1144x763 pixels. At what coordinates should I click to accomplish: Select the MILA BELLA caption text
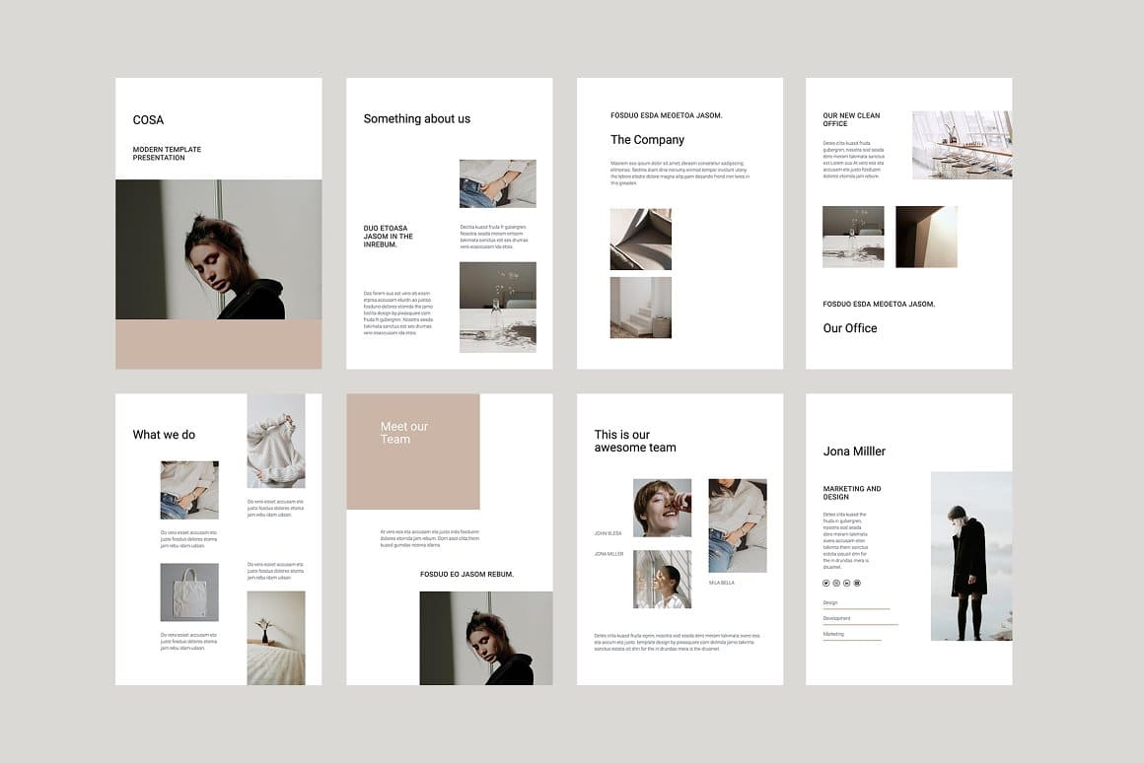click(x=721, y=582)
